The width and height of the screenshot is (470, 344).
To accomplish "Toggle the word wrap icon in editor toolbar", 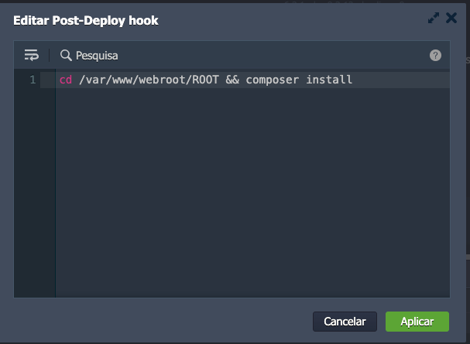I will [x=31, y=56].
